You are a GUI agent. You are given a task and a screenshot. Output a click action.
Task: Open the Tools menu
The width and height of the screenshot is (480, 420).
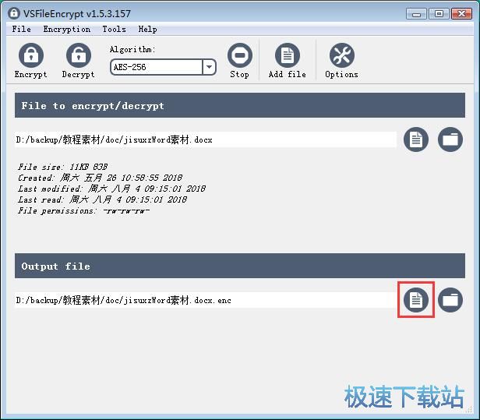115,29
